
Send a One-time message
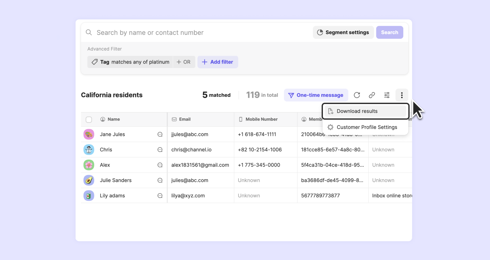coord(316,95)
